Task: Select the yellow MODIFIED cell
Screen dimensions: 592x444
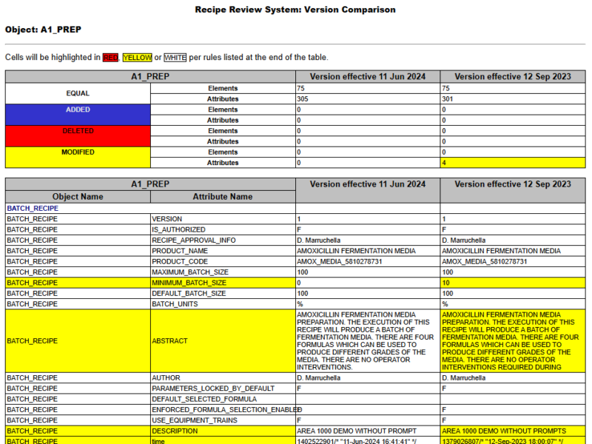Action: point(78,157)
